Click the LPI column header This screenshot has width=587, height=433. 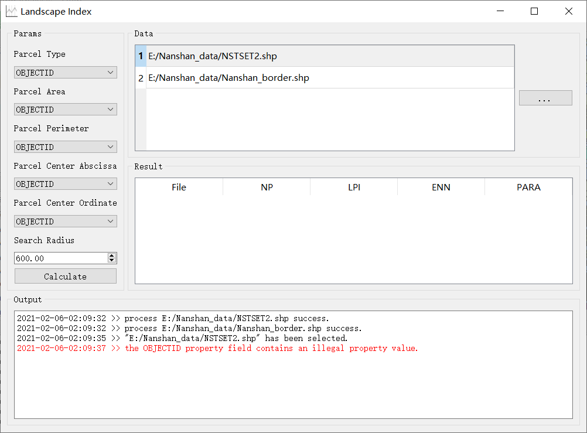(354, 187)
